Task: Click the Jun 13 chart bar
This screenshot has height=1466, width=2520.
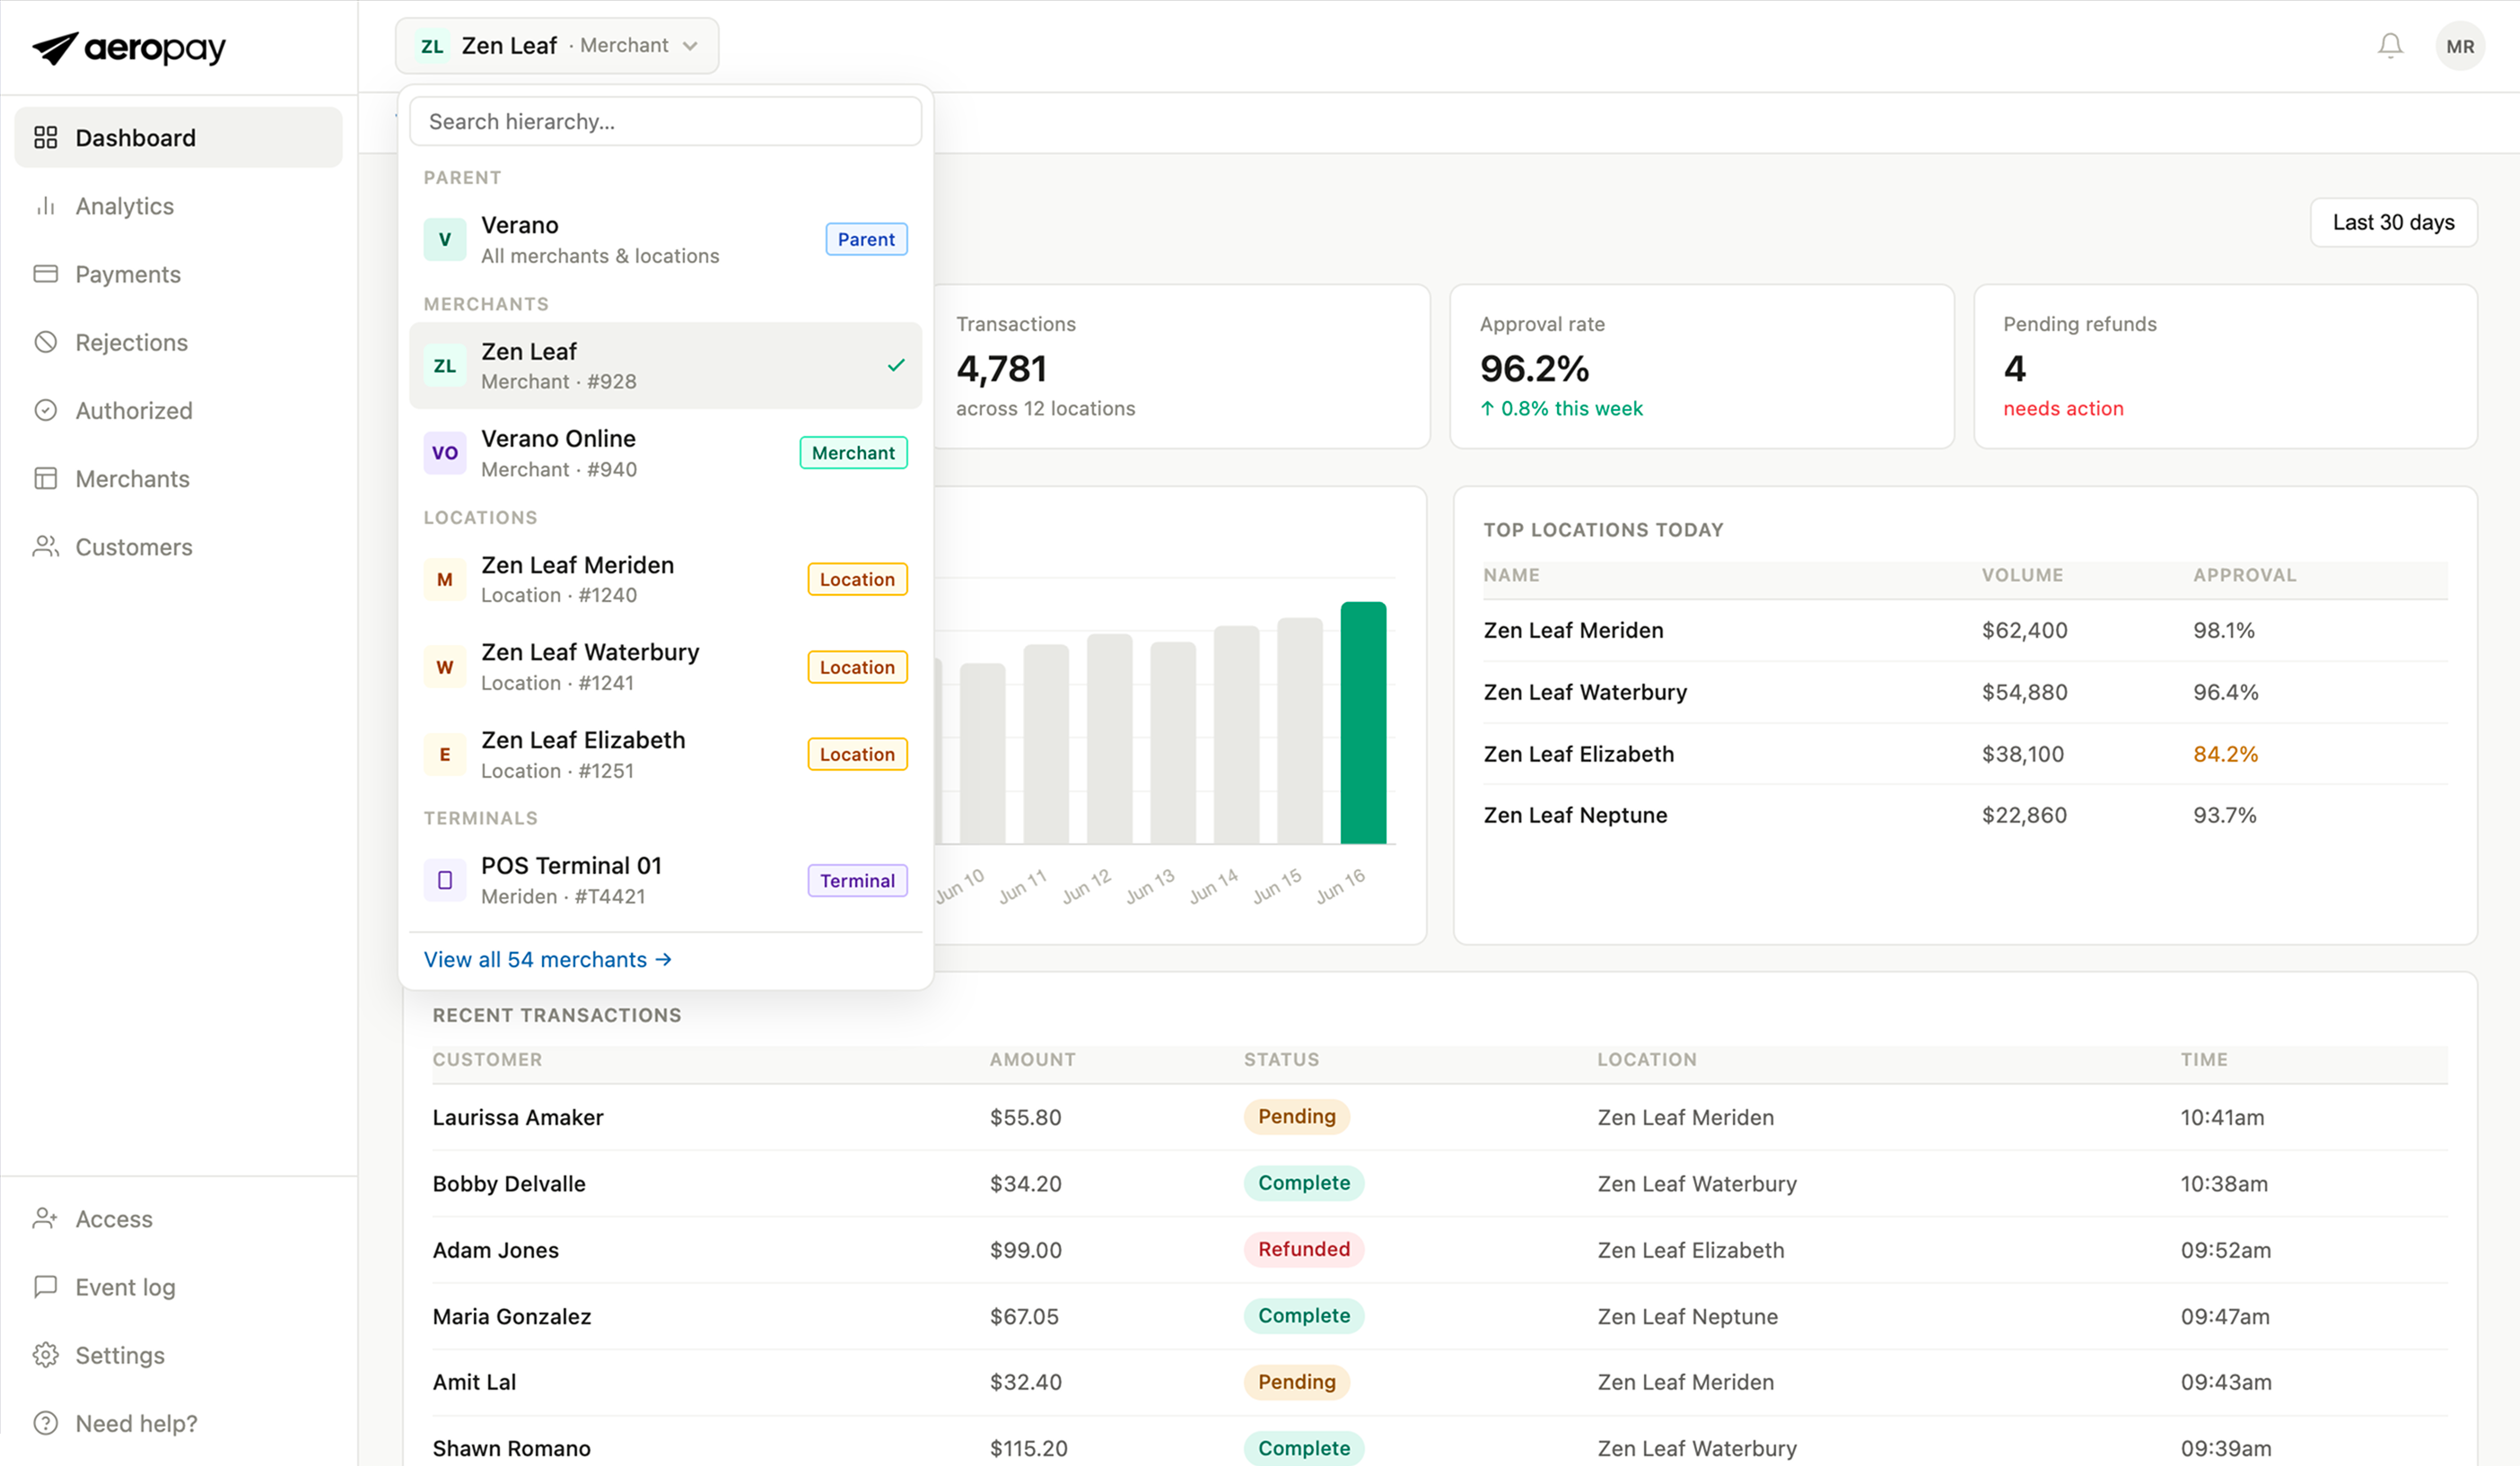Action: tap(1173, 743)
